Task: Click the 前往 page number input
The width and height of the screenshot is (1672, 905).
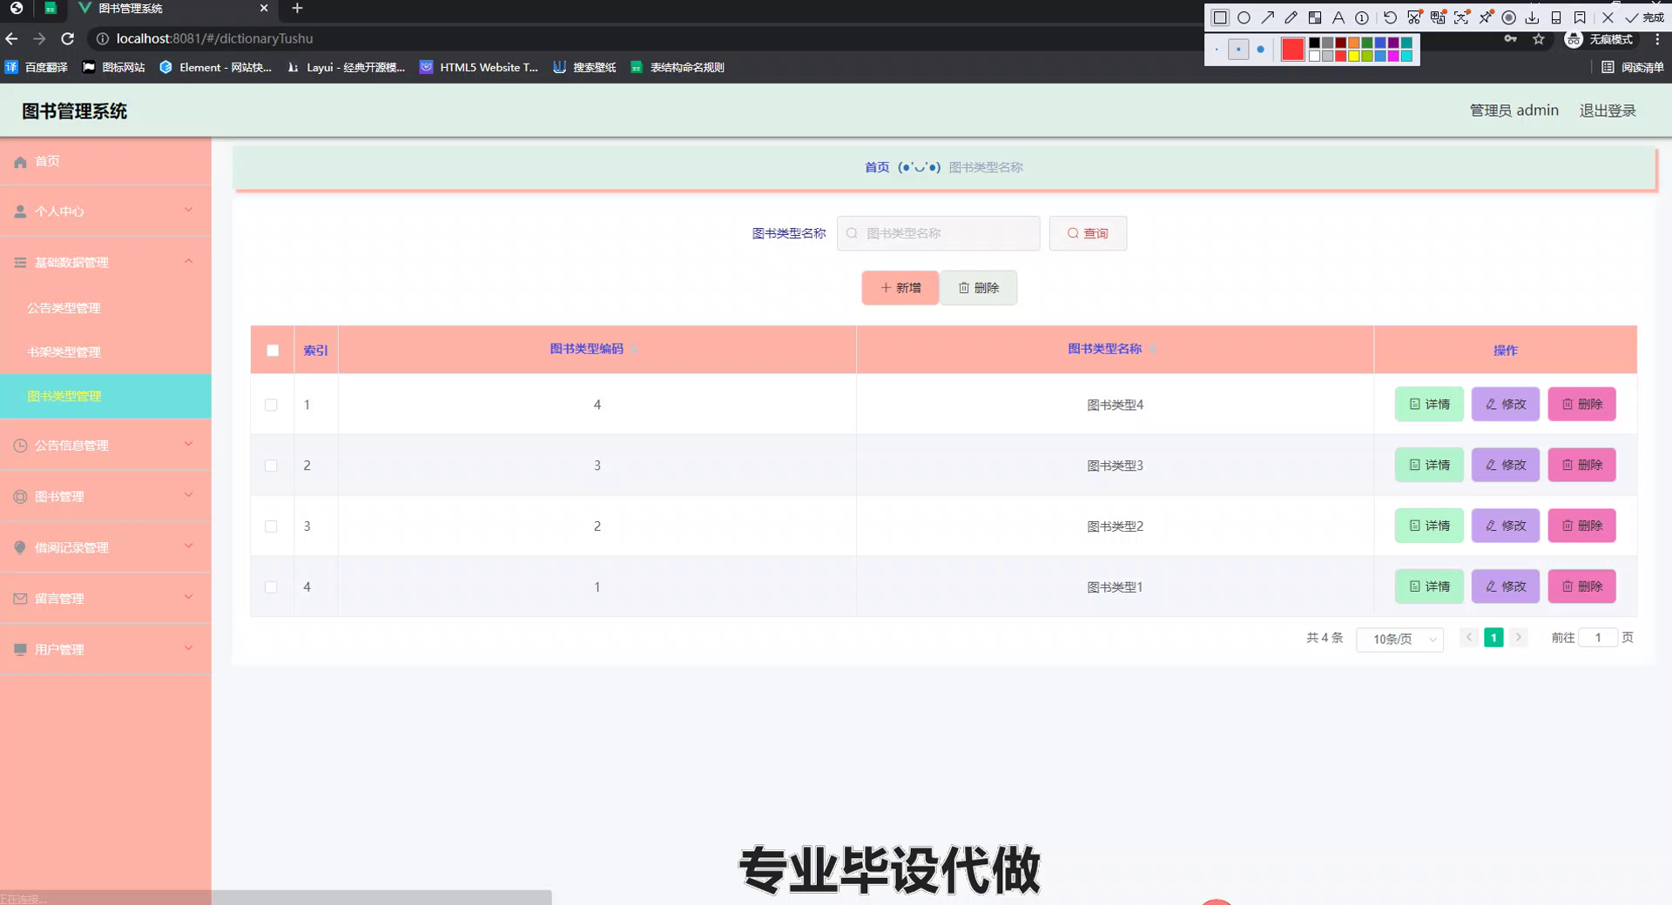Action: pos(1598,638)
